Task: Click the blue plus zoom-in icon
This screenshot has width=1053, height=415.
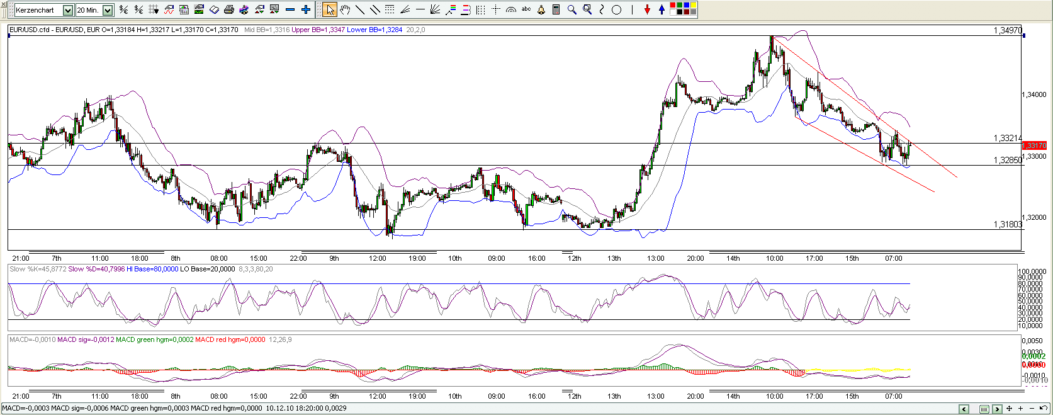Action: click(306, 9)
